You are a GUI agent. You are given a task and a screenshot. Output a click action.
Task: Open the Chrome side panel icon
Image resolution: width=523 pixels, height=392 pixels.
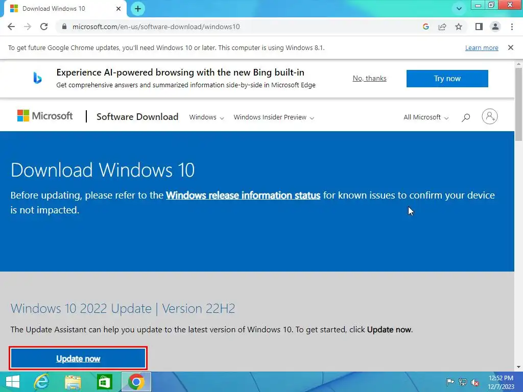479,27
